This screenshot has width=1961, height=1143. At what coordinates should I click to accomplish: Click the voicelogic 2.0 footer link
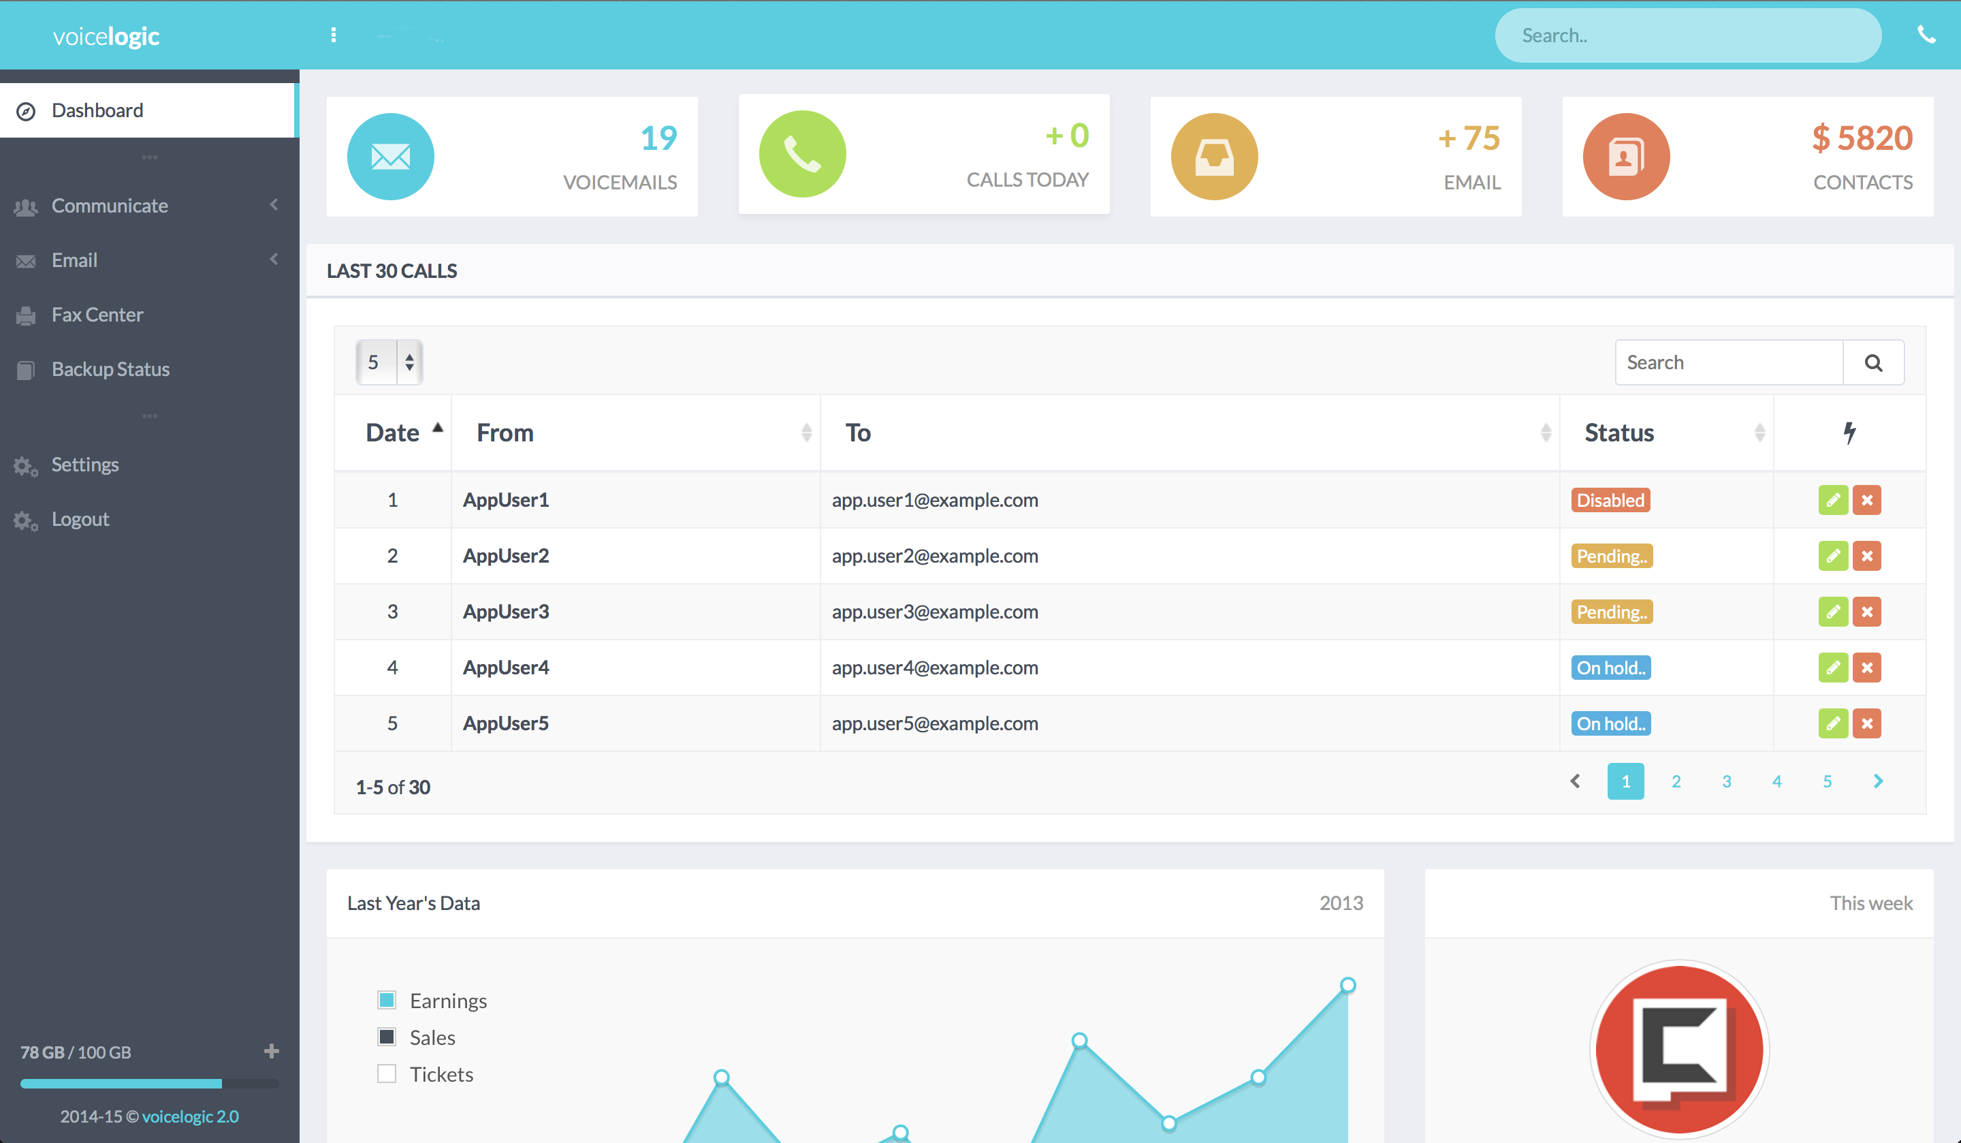click(190, 1116)
